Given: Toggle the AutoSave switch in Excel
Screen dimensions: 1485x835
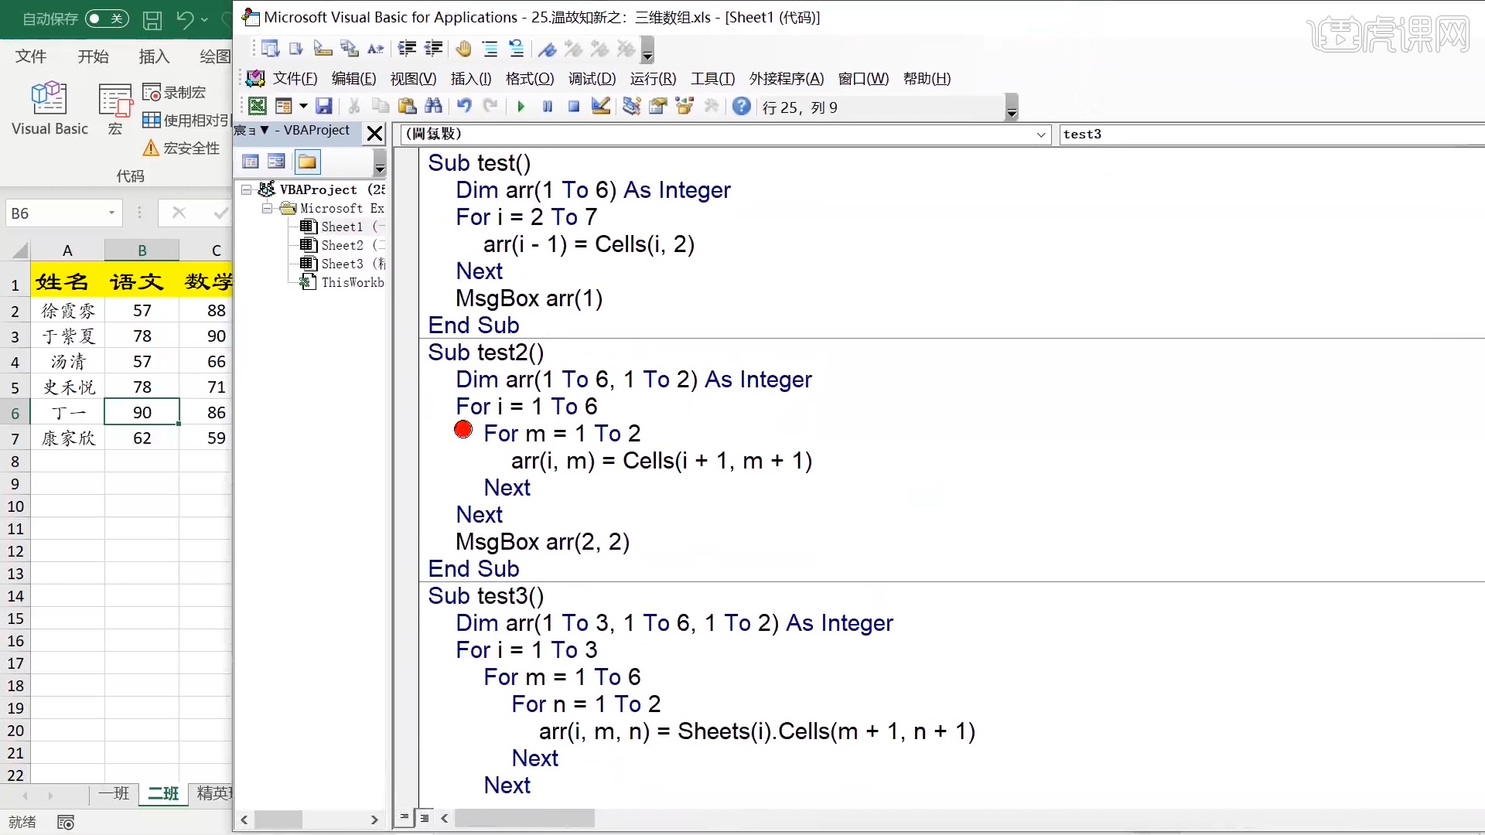Looking at the screenshot, I should pos(107,19).
